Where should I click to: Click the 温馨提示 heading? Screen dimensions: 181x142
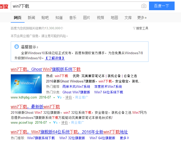point(29,47)
